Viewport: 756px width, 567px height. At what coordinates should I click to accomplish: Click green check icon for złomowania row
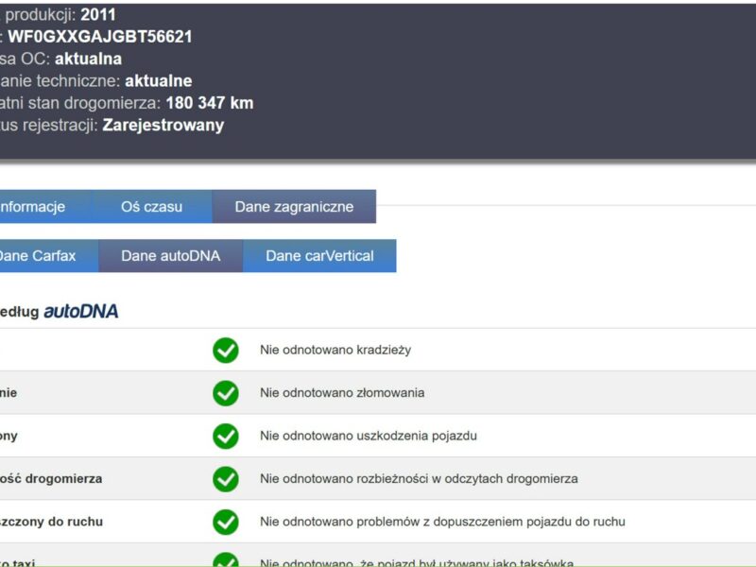226,393
